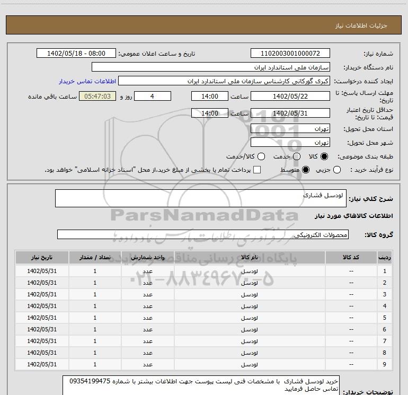The width and height of the screenshot is (408, 395).
Task: Tick the اسناد خزانه اسلامی payment checkbox
Action: pyautogui.click(x=257, y=170)
